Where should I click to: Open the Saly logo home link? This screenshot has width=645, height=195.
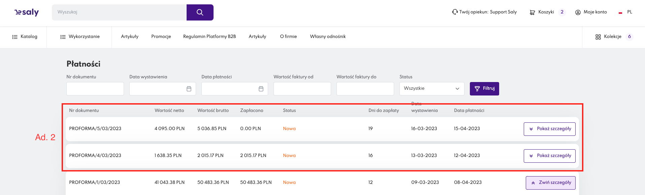pos(27,12)
